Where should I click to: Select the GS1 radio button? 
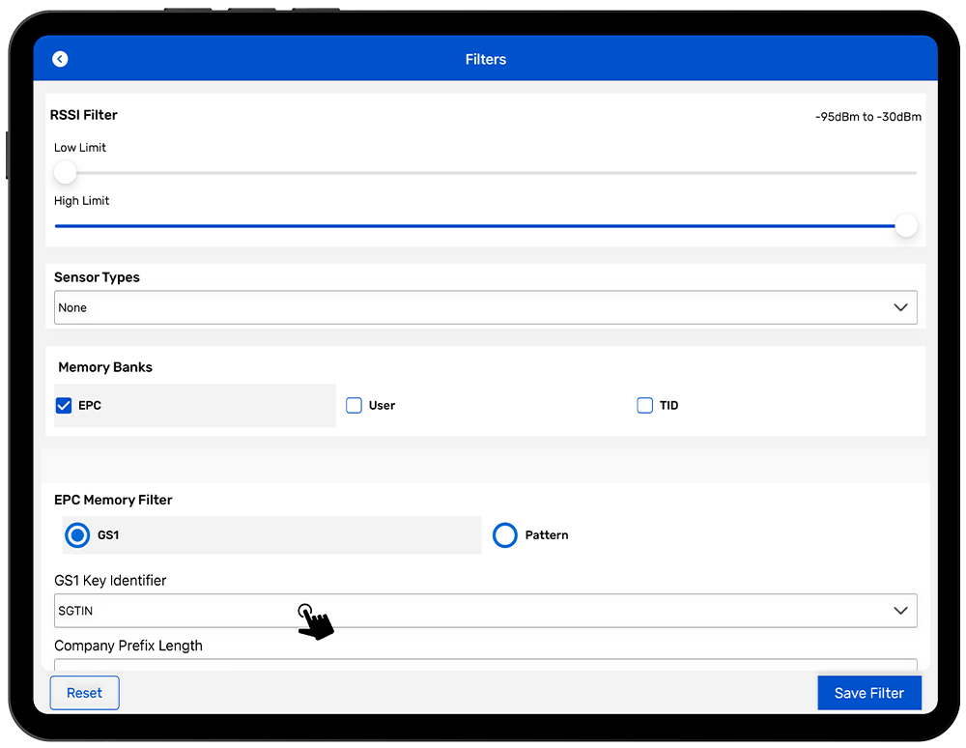tap(77, 534)
